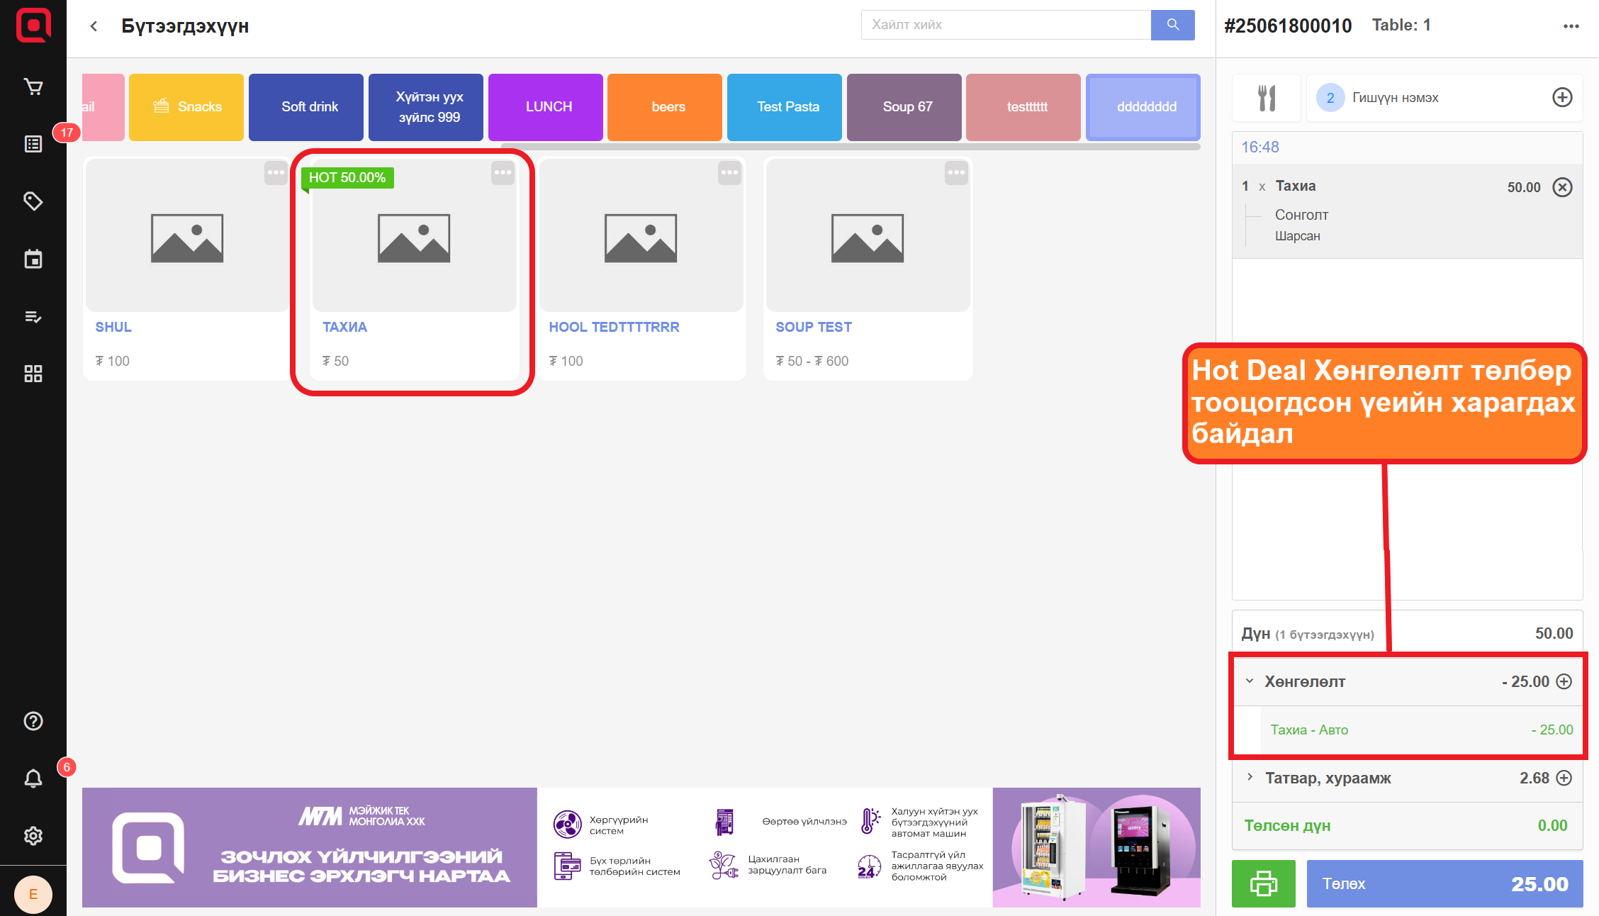Open the order options three-dot menu
The height and width of the screenshot is (916, 1599).
[x=1571, y=26]
